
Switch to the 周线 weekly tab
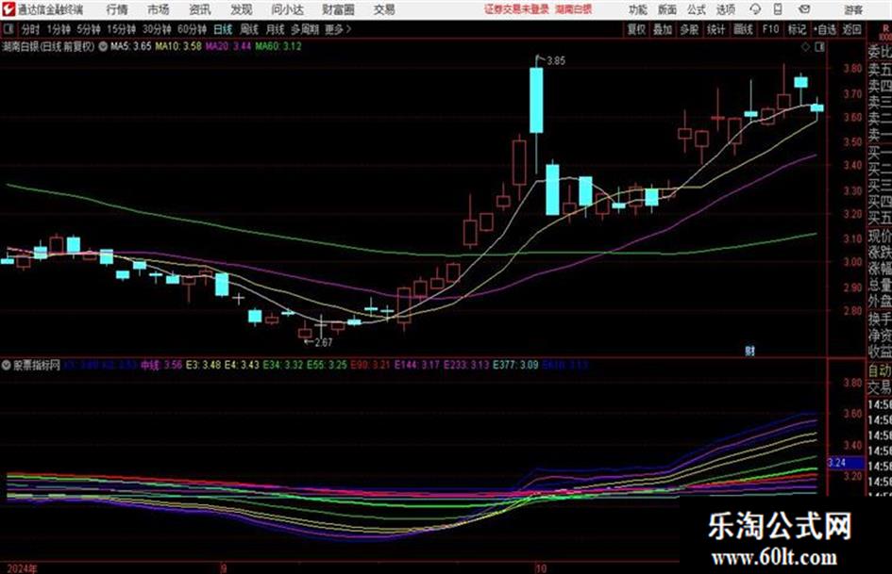coord(249,29)
